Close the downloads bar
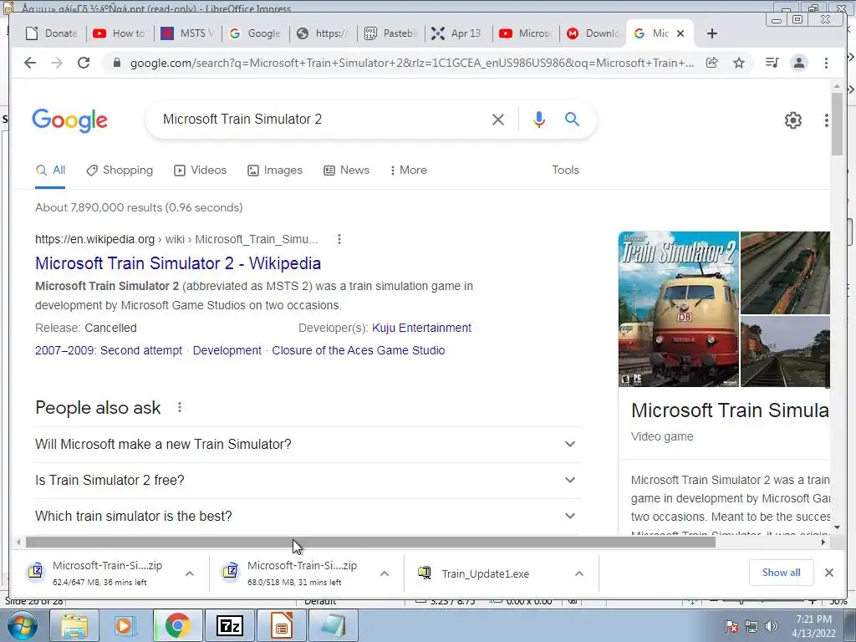 828,573
